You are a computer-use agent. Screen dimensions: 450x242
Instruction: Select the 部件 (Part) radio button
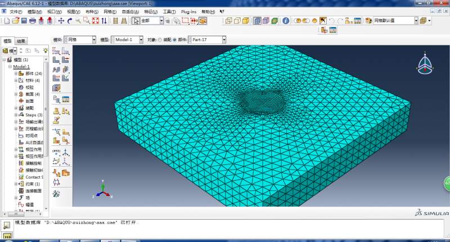pyautogui.click(x=175, y=40)
